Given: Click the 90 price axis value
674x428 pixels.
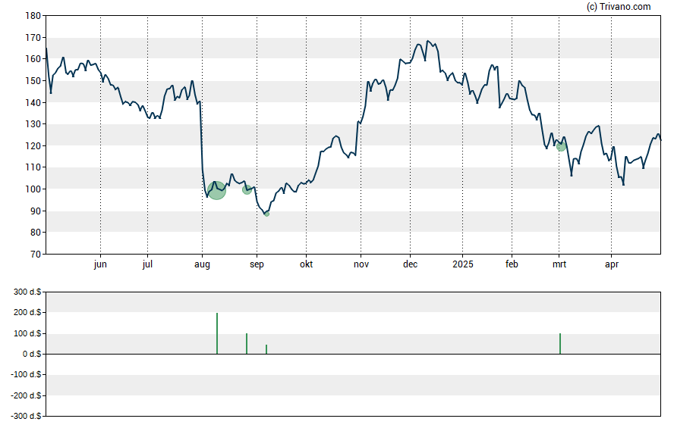Looking at the screenshot, I should pyautogui.click(x=36, y=211).
